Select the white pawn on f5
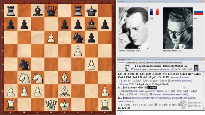This screenshot has height=115, width=205. coord(78,51)
